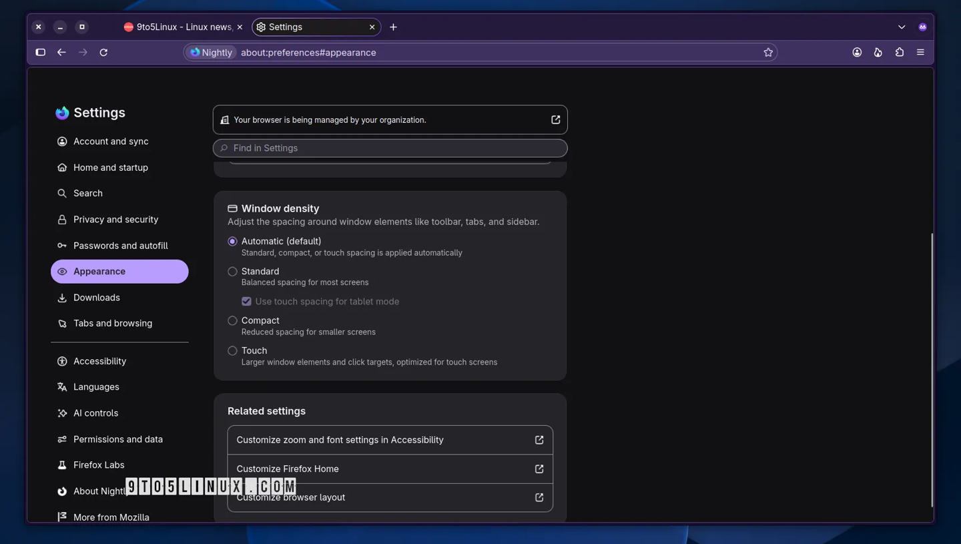Screen dimensions: 961x544
Task: Open the Extensions puzzle icon
Action: coord(900,52)
